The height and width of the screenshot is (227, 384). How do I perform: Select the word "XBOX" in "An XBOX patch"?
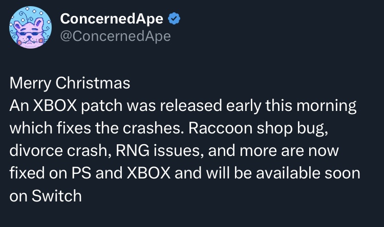click(55, 106)
